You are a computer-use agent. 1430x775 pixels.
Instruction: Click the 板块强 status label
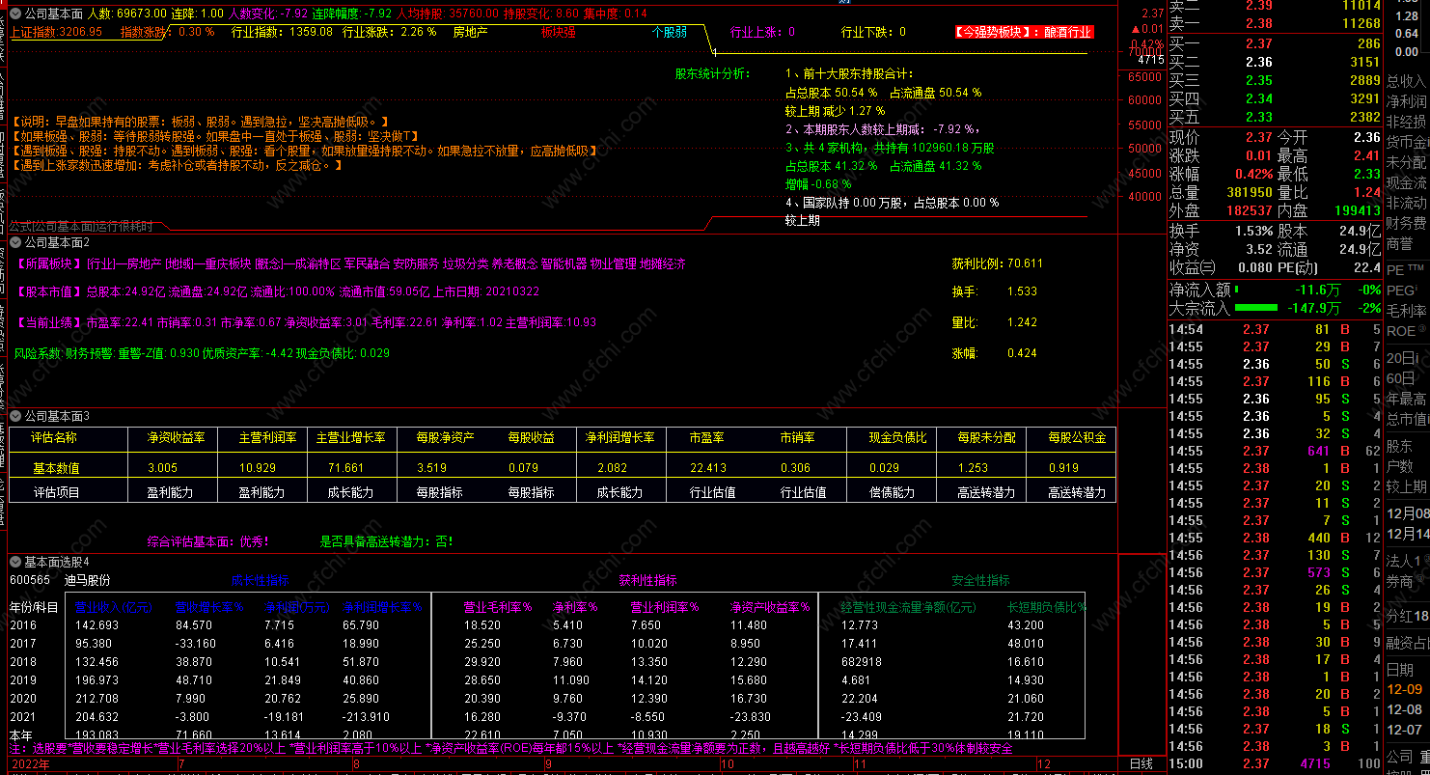pyautogui.click(x=558, y=32)
